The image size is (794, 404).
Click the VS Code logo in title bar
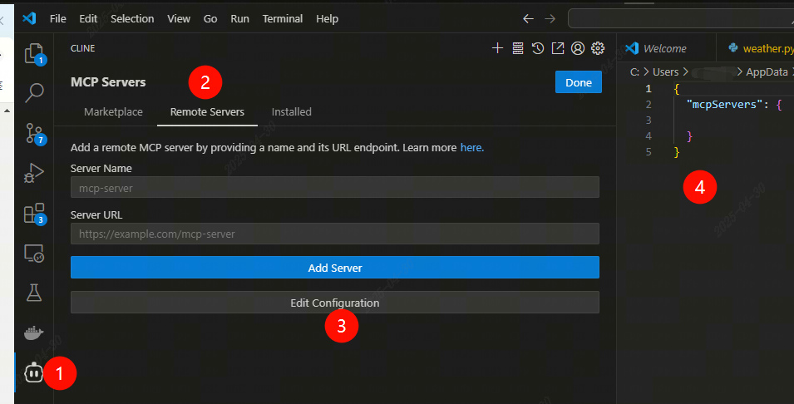click(x=29, y=19)
